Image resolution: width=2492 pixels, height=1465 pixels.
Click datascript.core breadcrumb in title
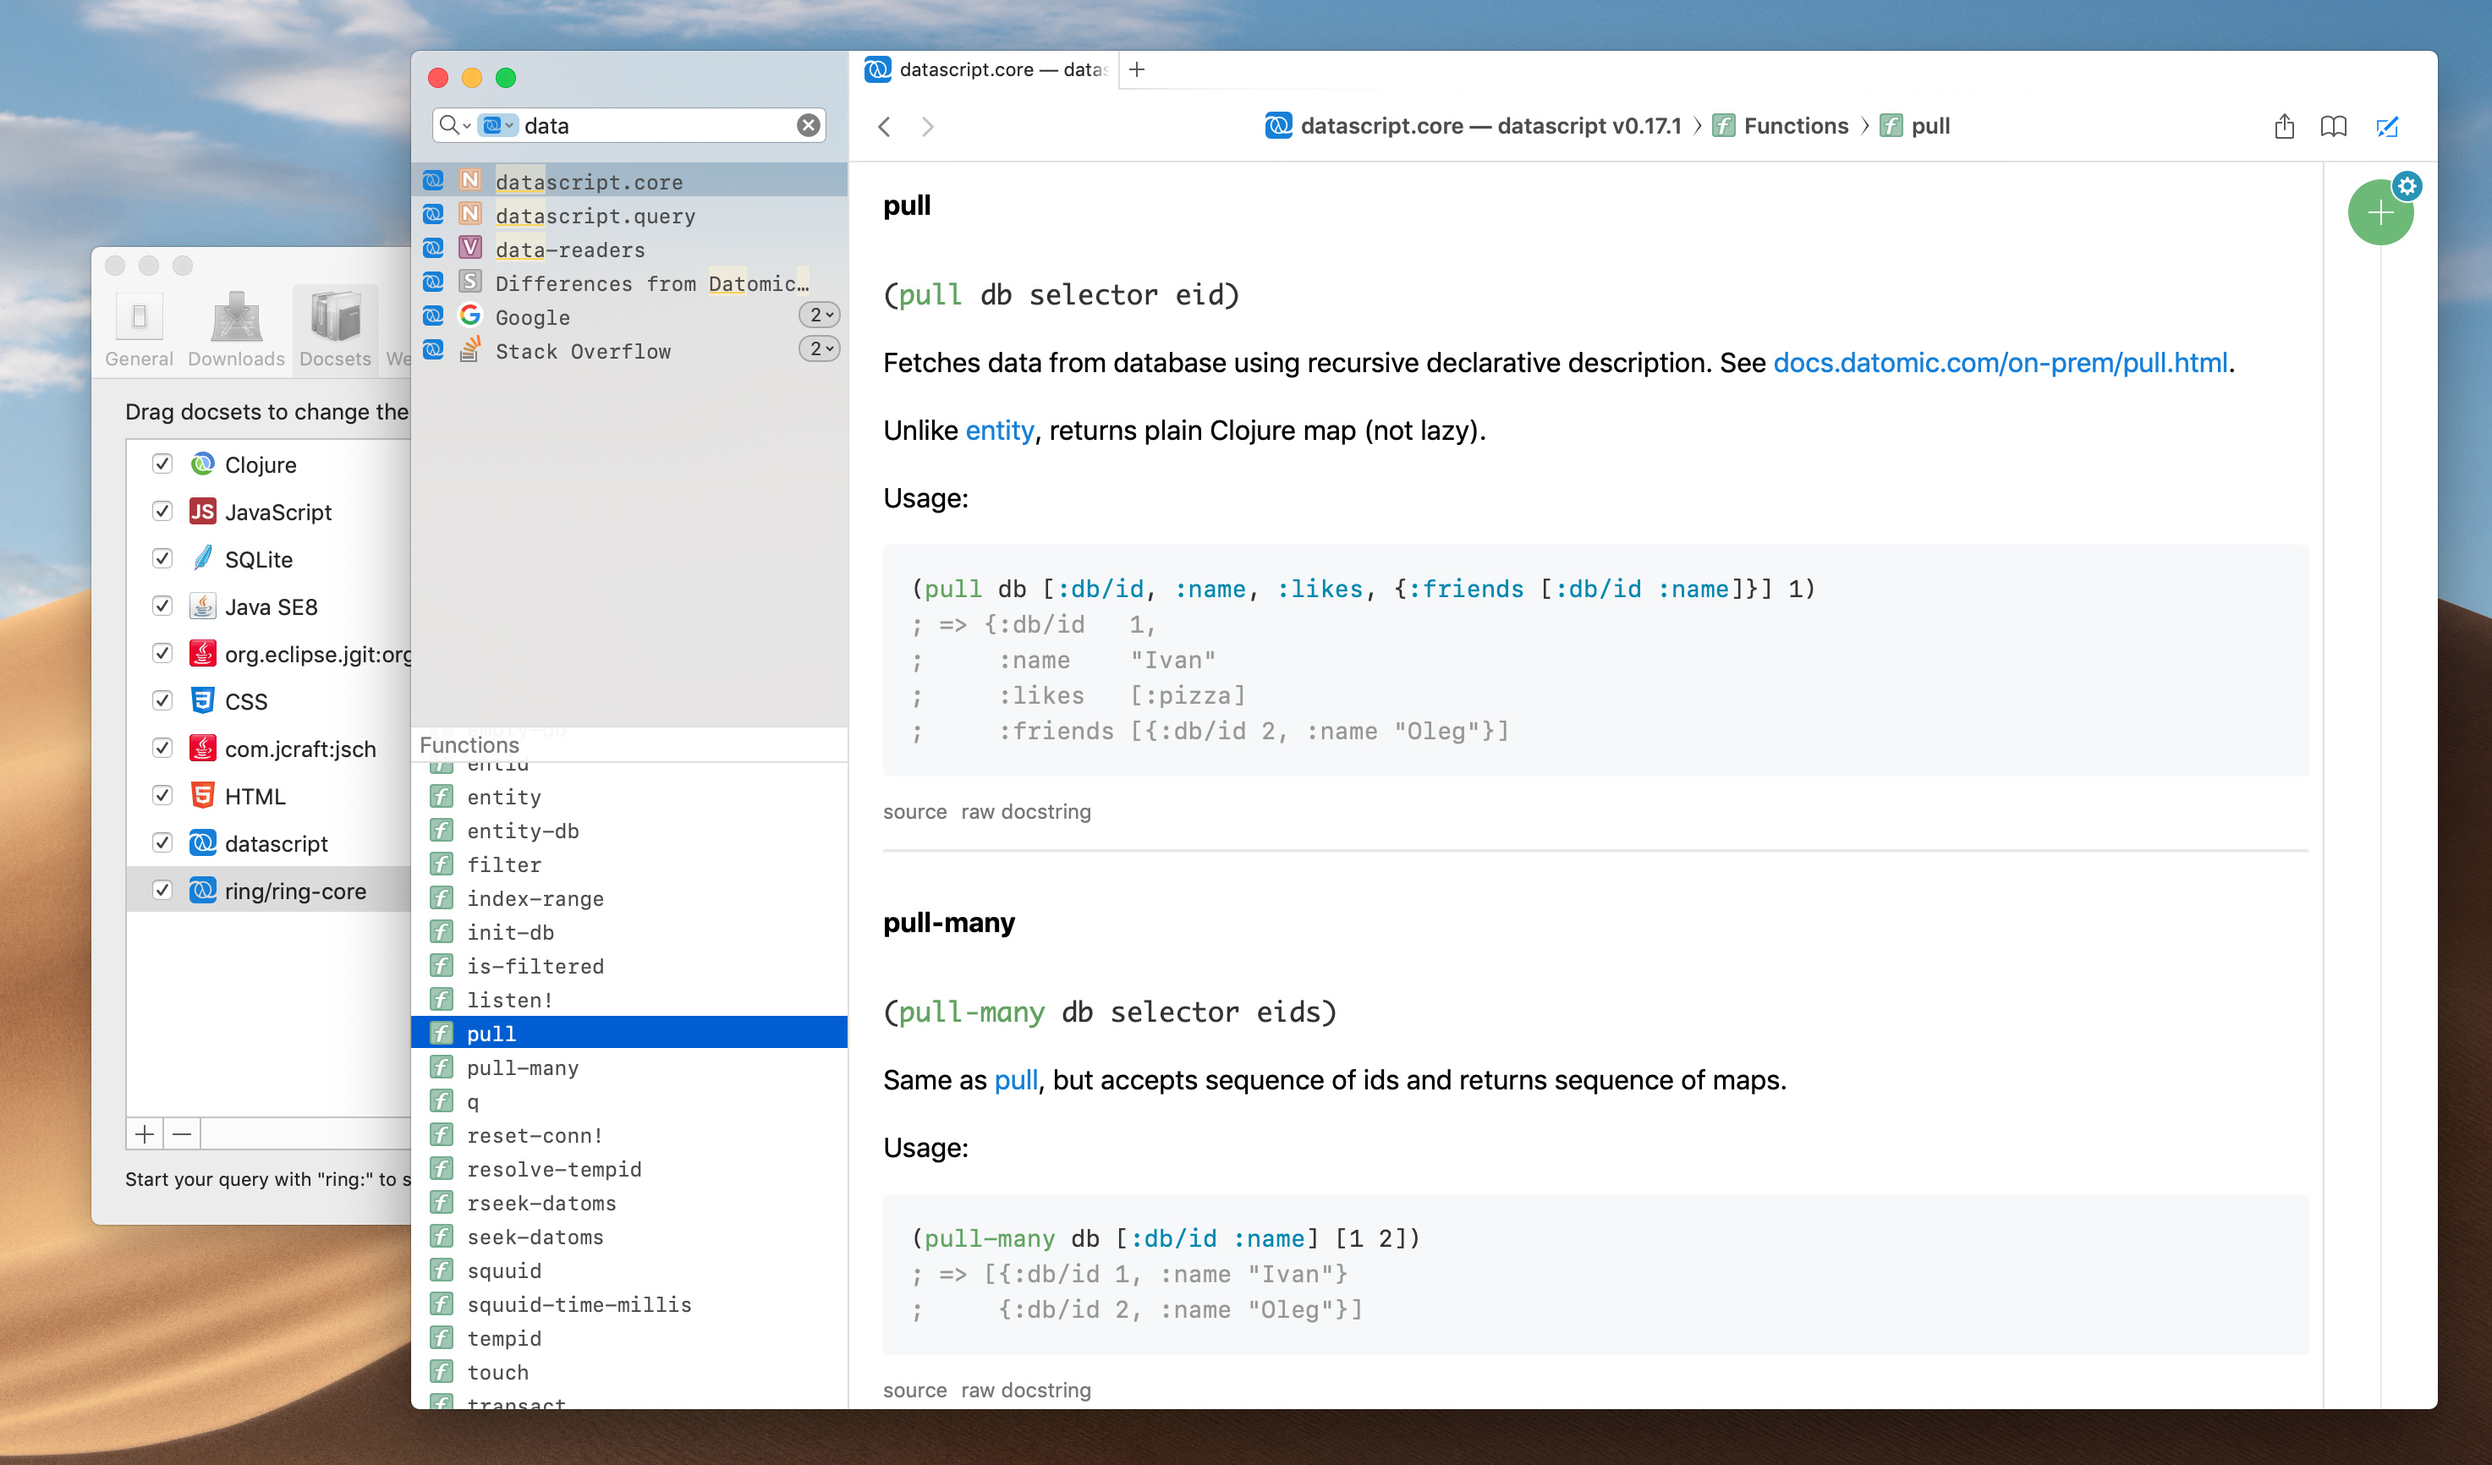(1474, 127)
